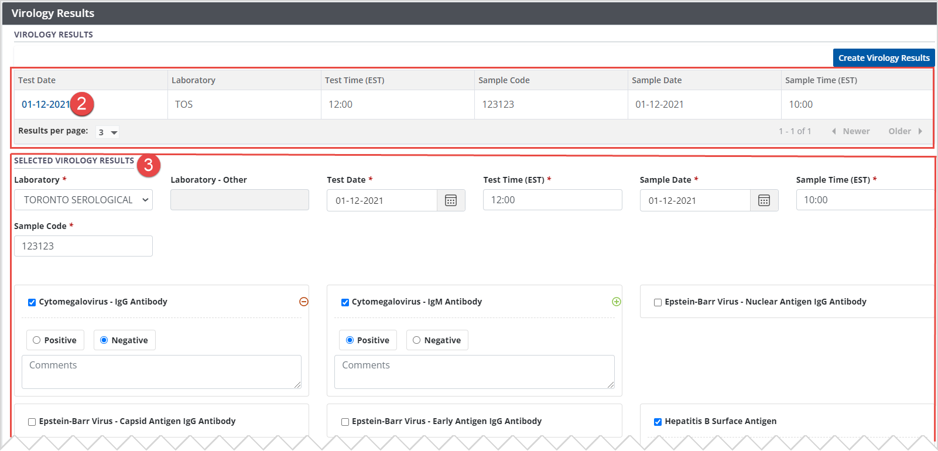Uncheck Cytomegalovirus - IgG Antibody checkbox
The width and height of the screenshot is (938, 451).
32,302
